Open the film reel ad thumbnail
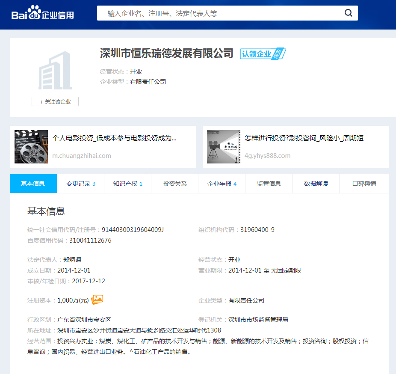The width and height of the screenshot is (396, 374). (31, 147)
